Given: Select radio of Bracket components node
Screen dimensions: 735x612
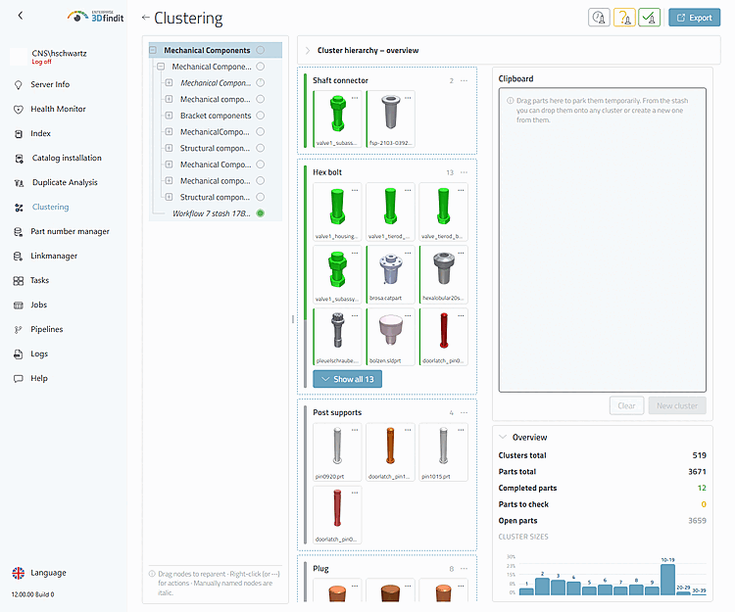Looking at the screenshot, I should pos(261,116).
